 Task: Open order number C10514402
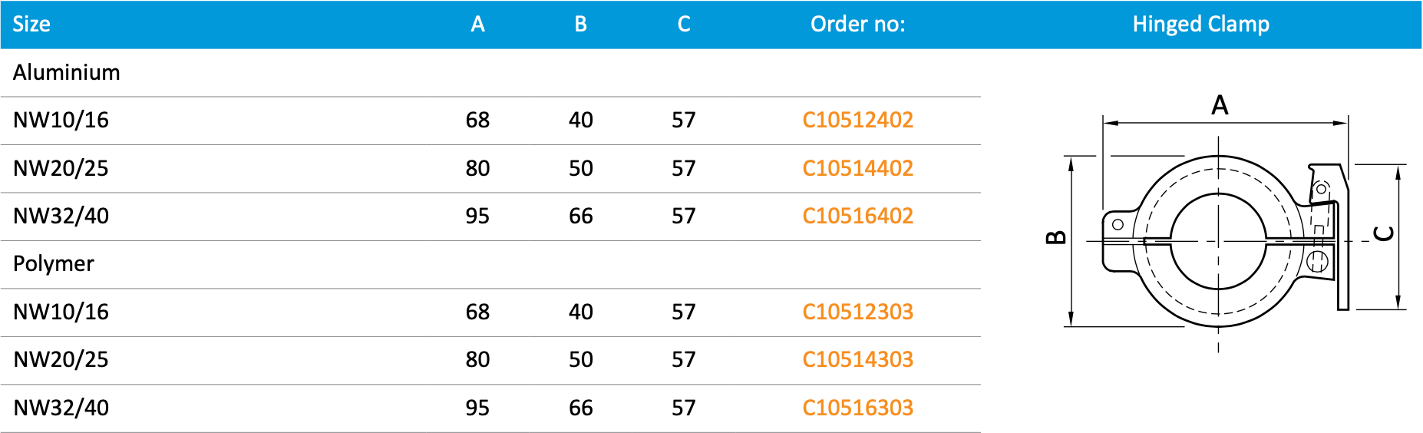pos(857,168)
